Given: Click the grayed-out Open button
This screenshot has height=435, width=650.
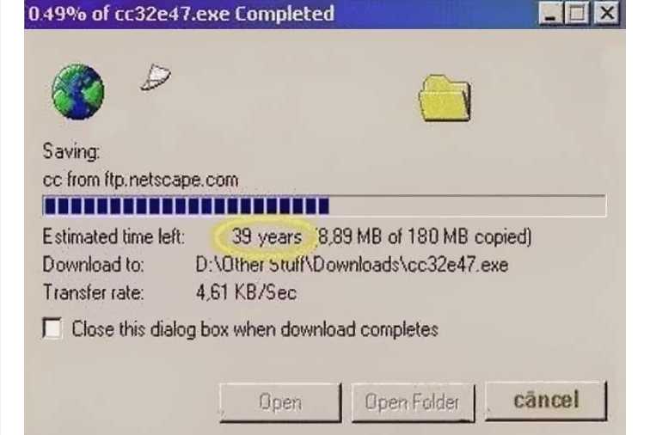Looking at the screenshot, I should tap(280, 402).
